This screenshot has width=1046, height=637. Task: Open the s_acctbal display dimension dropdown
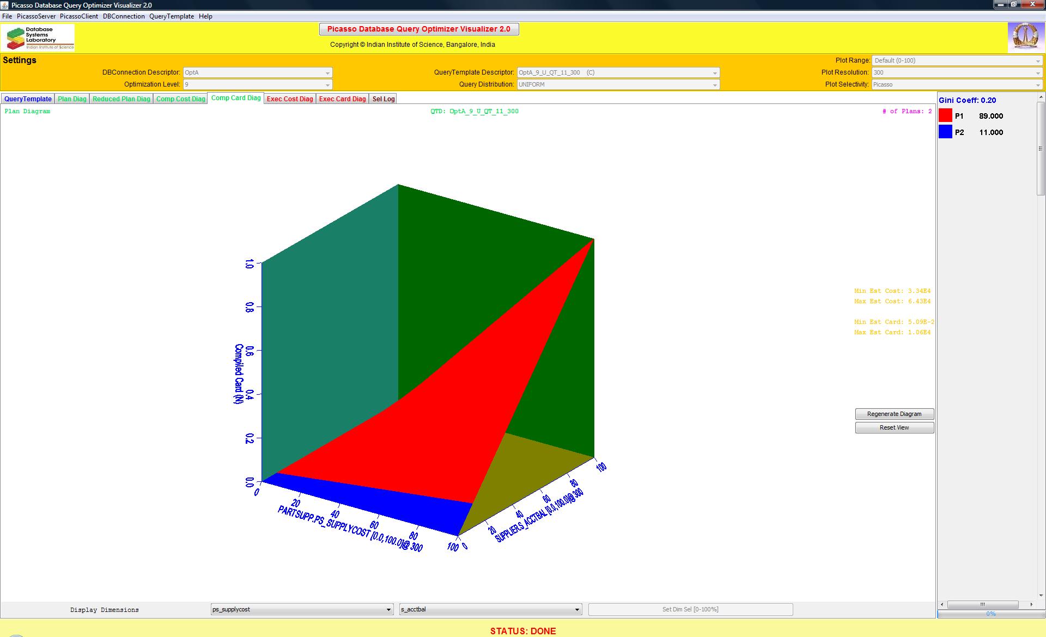[x=490, y=609]
